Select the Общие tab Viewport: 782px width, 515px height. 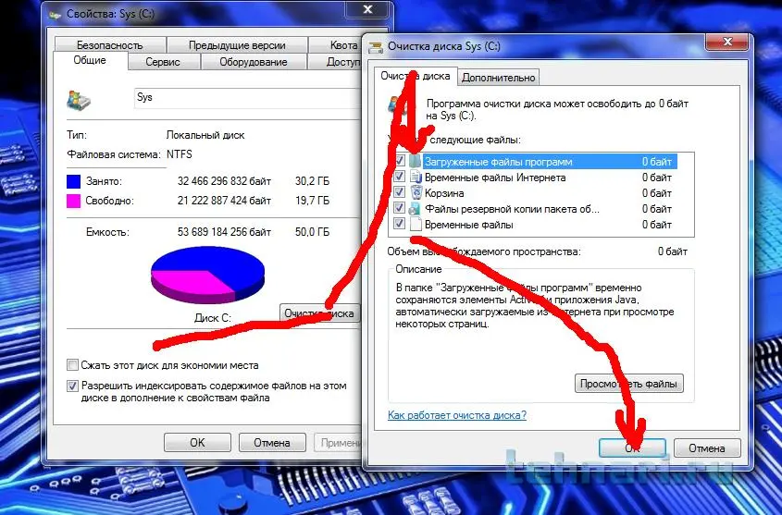tap(90, 60)
